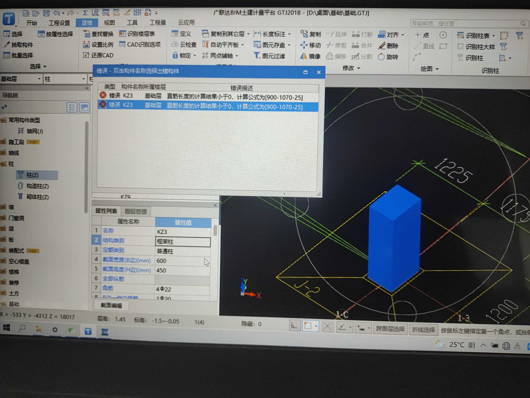This screenshot has height=398, width=530.
Task: Select the 点 draw point tool
Action: (x=422, y=35)
